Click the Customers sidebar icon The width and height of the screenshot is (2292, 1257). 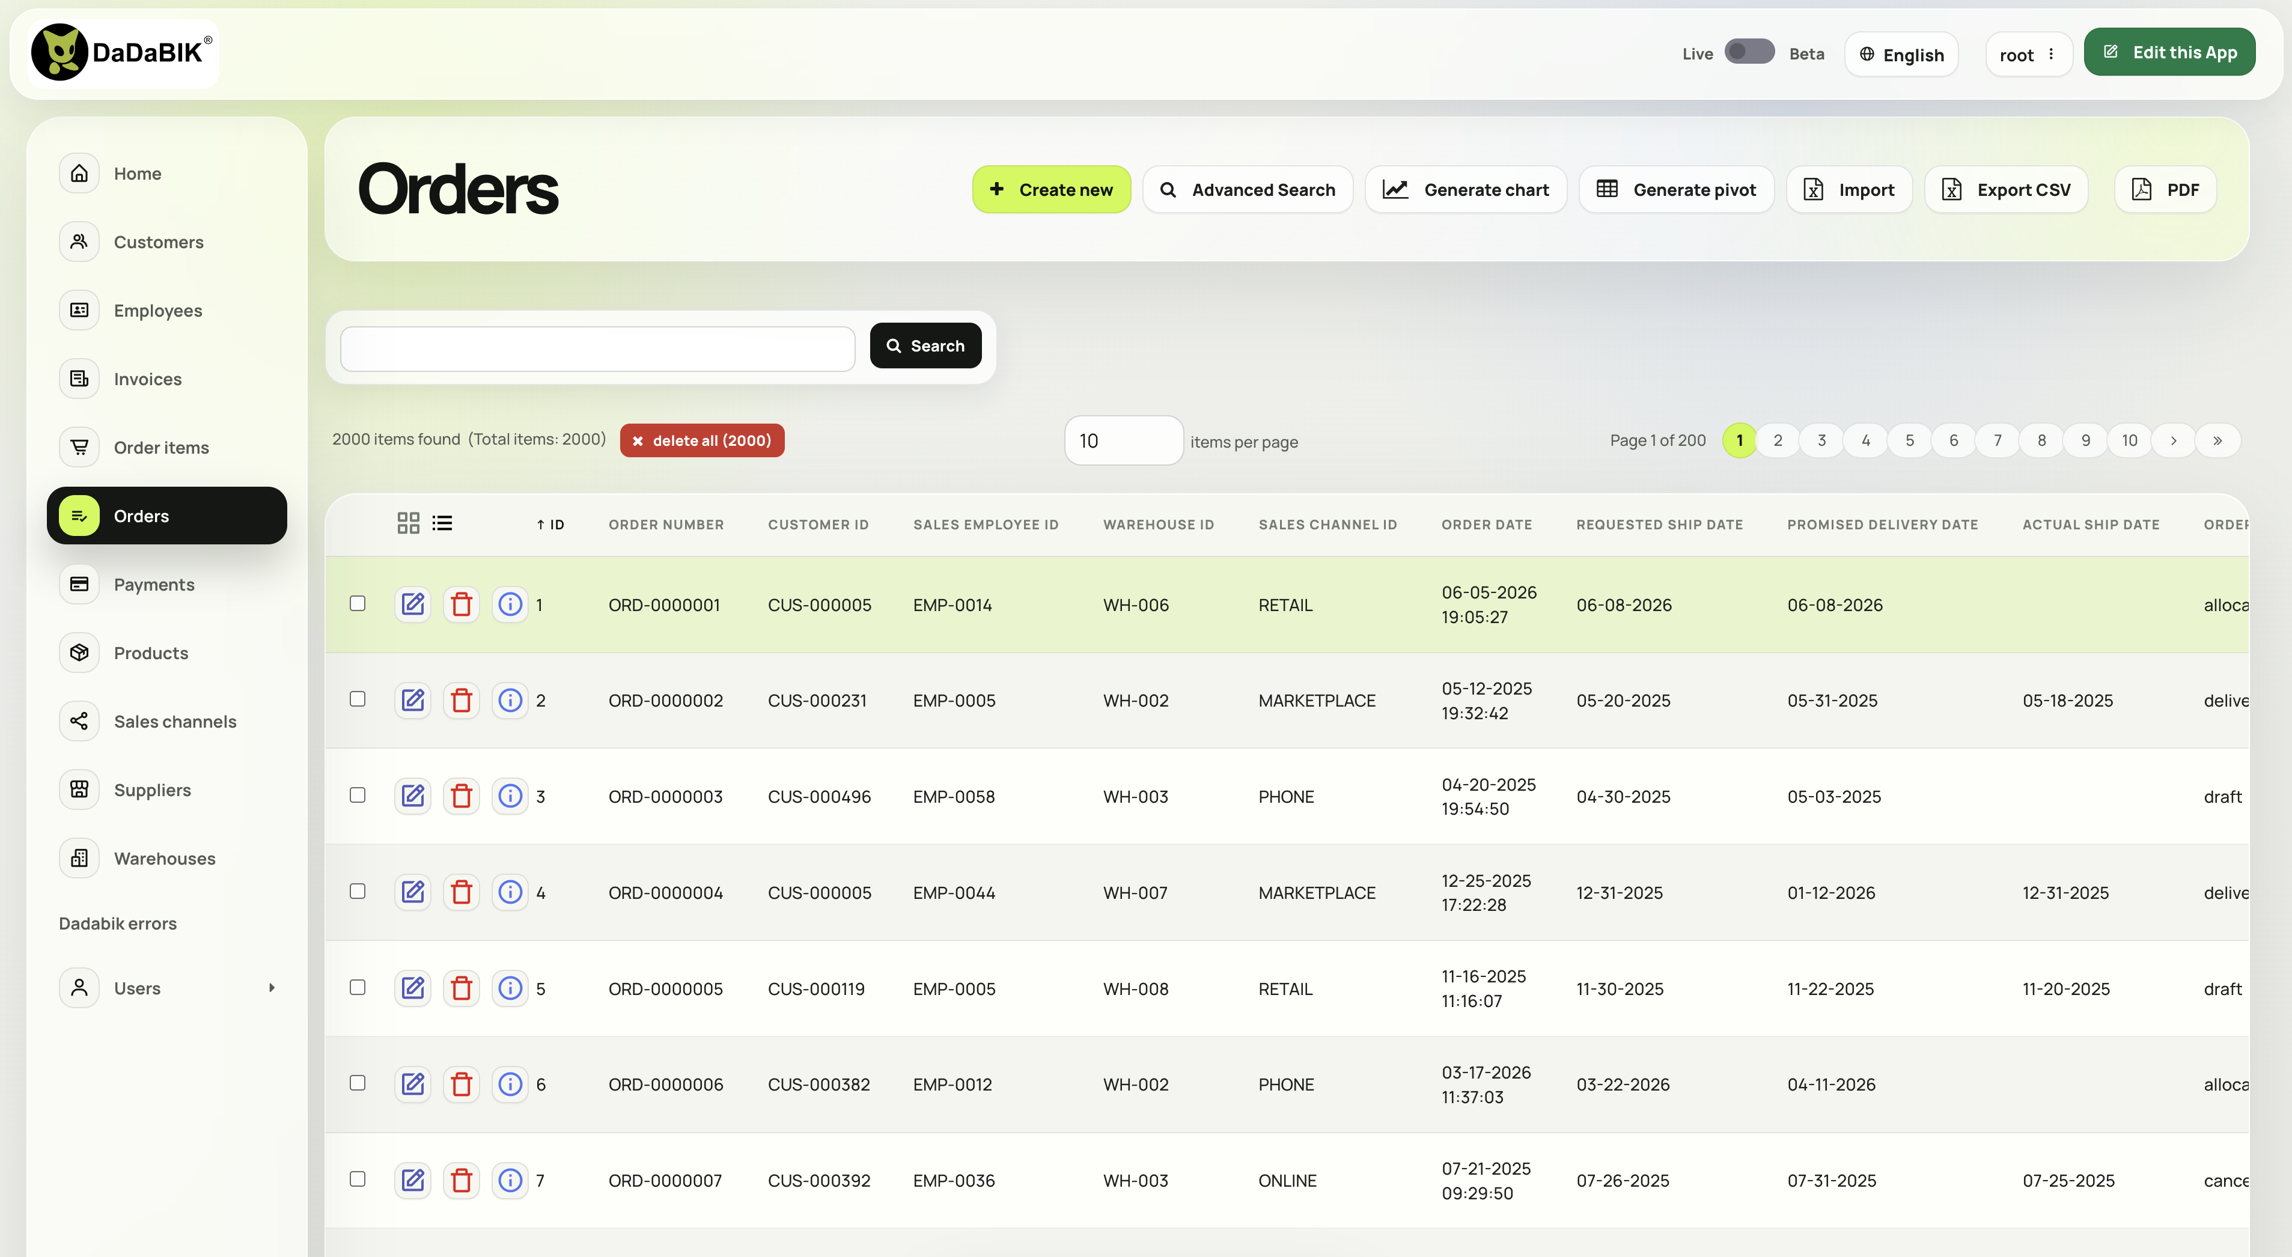coord(79,241)
